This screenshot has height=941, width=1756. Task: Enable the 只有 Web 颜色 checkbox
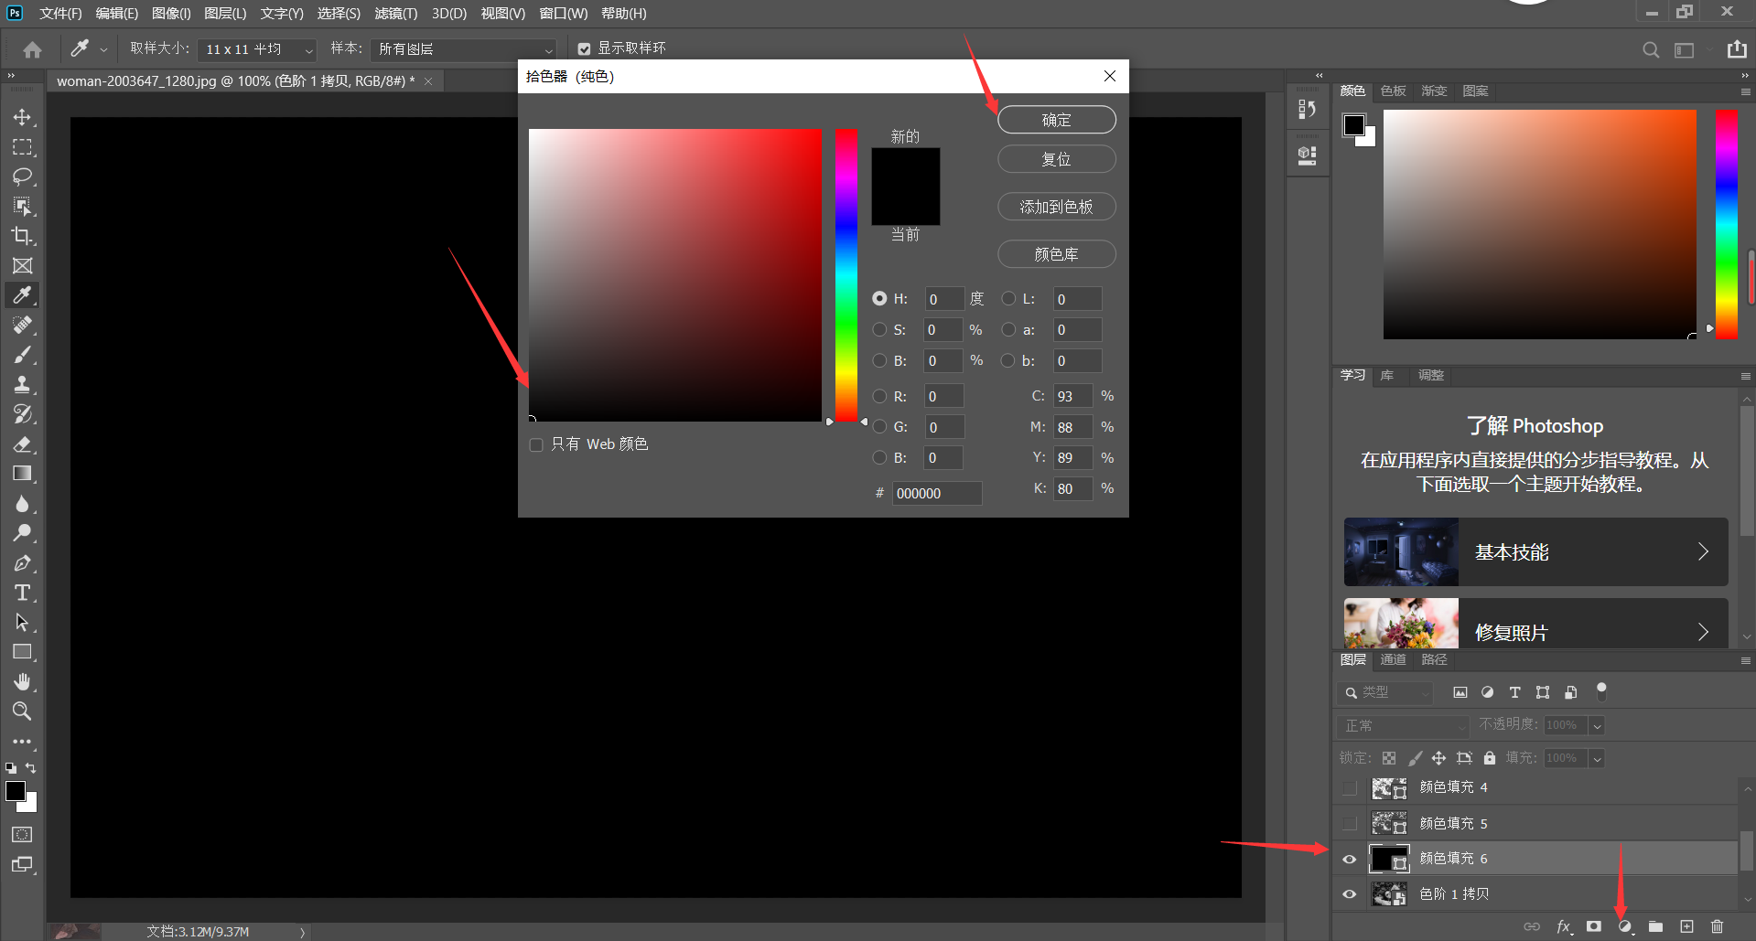coord(536,444)
